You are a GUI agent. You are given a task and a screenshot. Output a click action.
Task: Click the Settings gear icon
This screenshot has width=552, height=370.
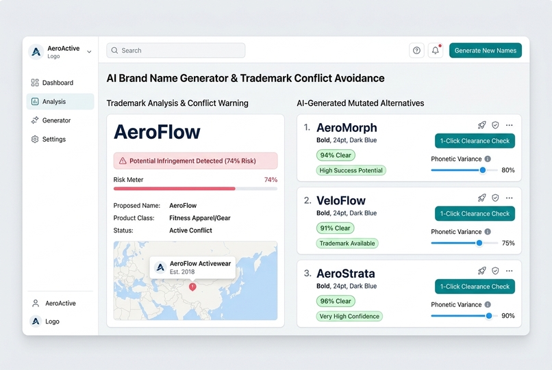pyautogui.click(x=35, y=140)
